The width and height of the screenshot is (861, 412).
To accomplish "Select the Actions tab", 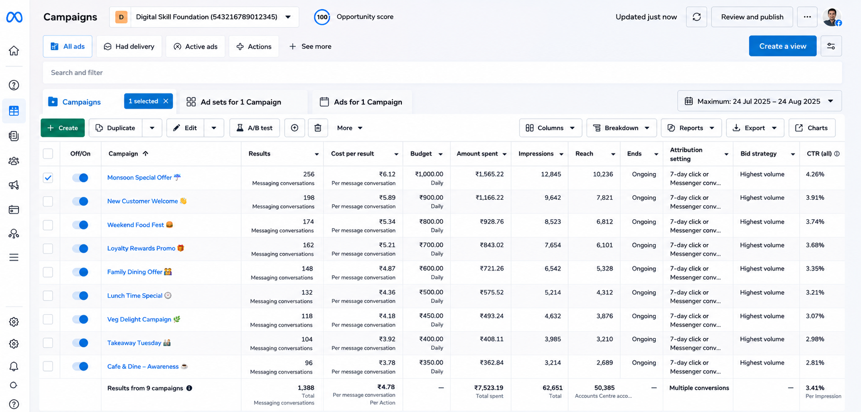I will click(254, 47).
